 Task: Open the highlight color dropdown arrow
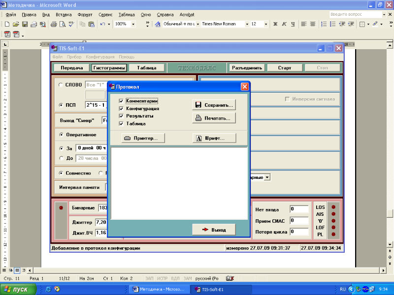coord(381,24)
